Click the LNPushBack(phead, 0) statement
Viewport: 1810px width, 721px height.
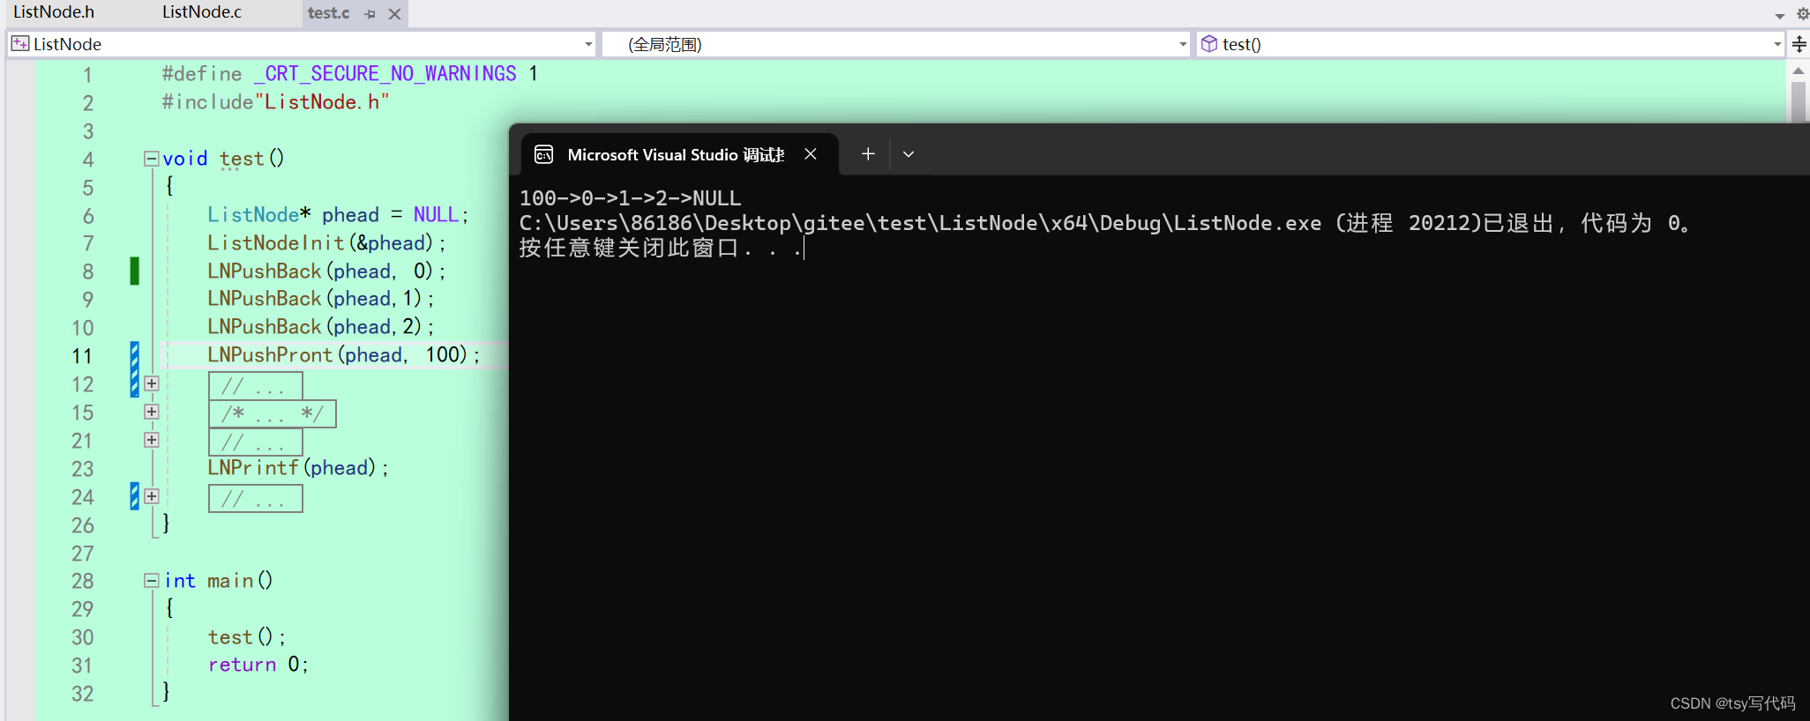[326, 271]
